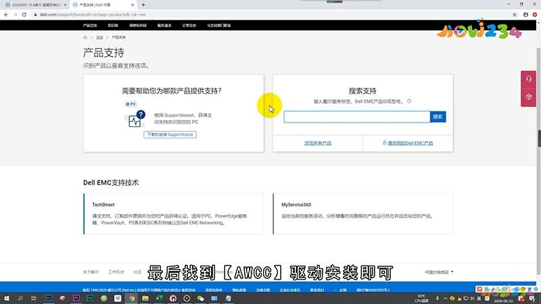Click 下载和安装 SupportAssist button
Screen dimensions: 541x304
point(170,134)
